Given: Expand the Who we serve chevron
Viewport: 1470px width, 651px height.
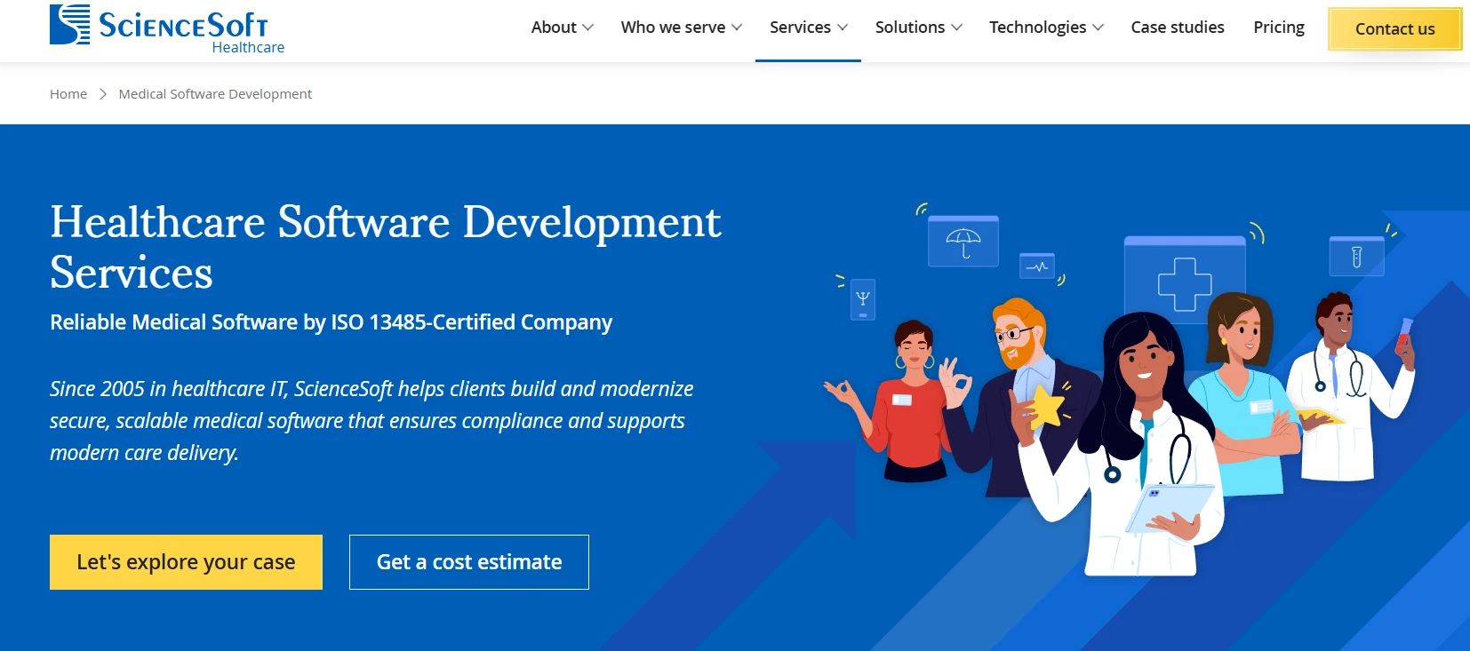Looking at the screenshot, I should [x=737, y=28].
